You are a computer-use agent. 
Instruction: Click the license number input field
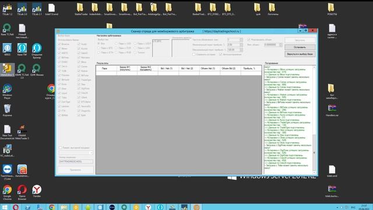click(x=76, y=162)
